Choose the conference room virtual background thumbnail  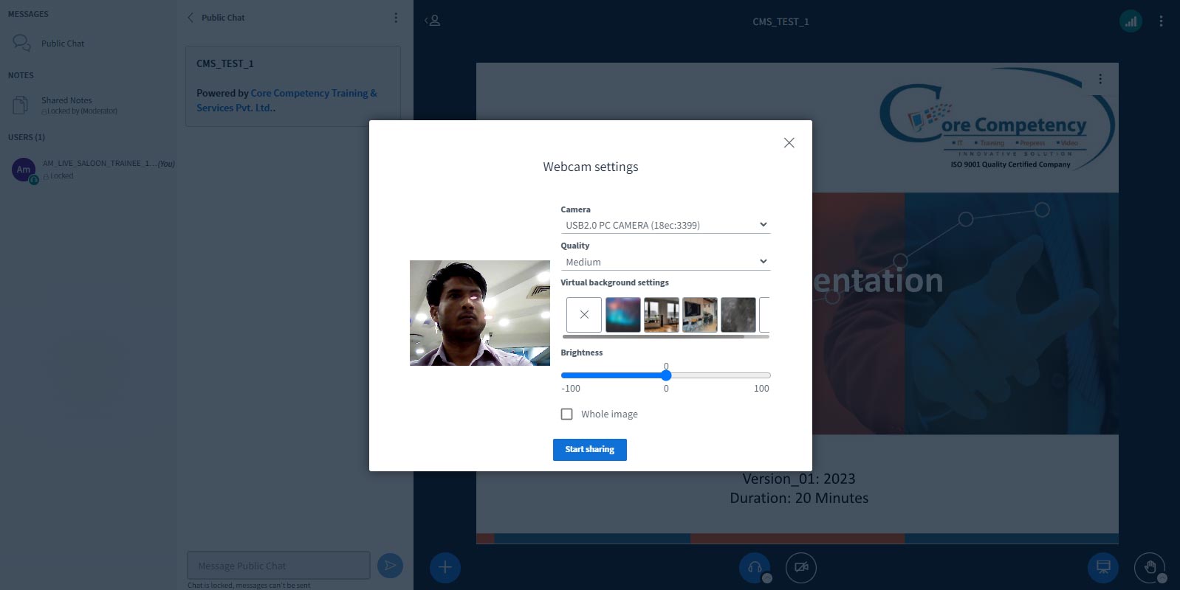(x=700, y=315)
